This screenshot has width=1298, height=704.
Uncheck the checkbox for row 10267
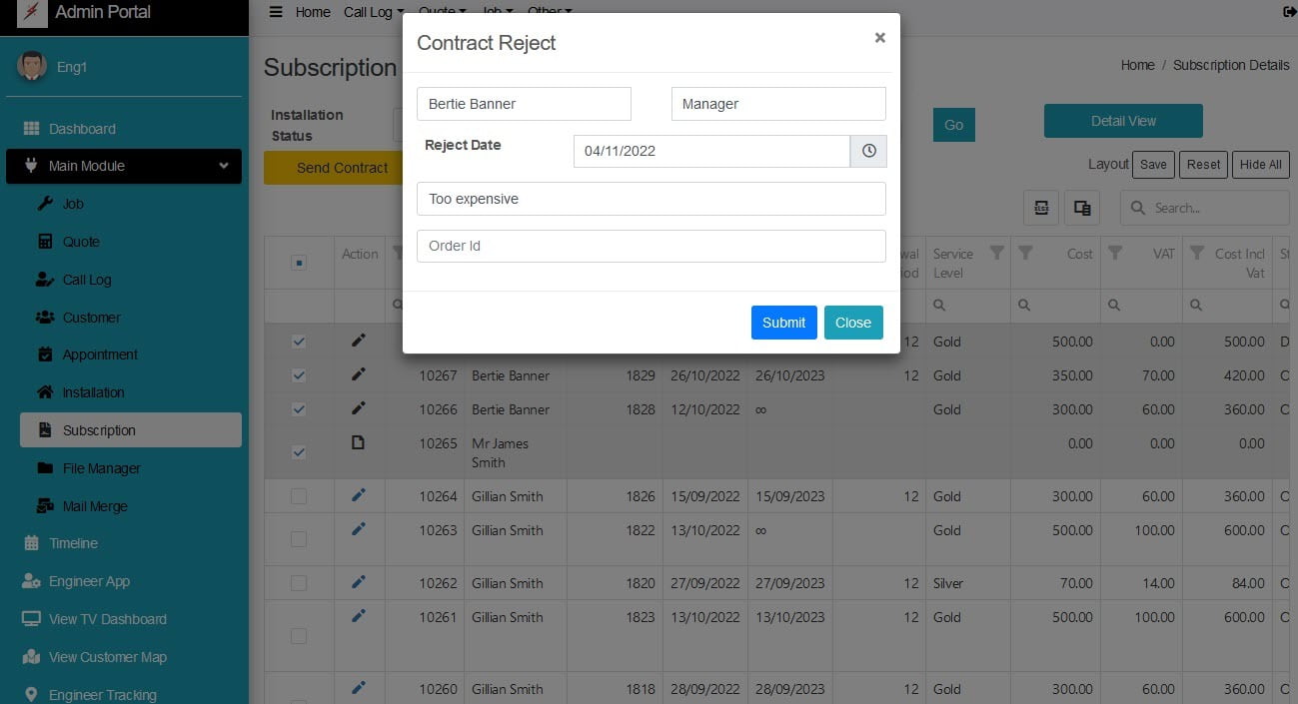299,375
